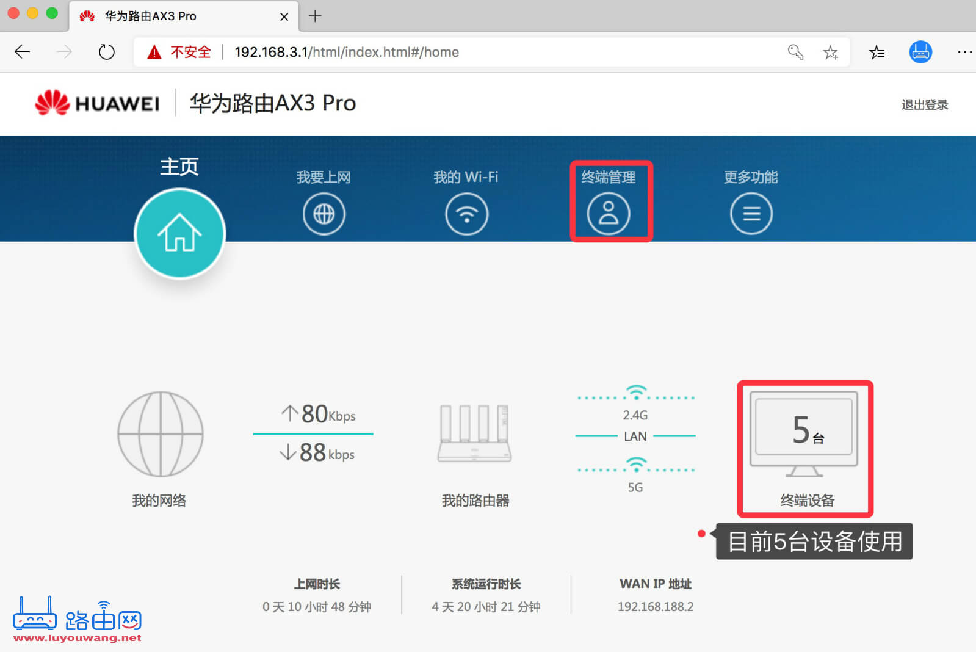Click the not-secure warning triangle icon
This screenshot has height=652, width=976.
154,52
